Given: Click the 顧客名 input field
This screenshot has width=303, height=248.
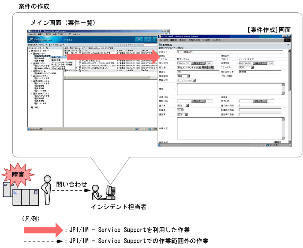Looking at the screenshot, I should (198, 72).
